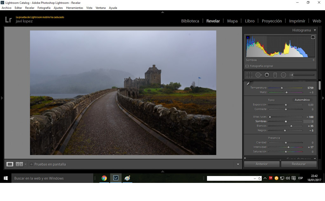Toggle highlight clipping indicator in histogram
The width and height of the screenshot is (325, 201).
coord(313,37)
